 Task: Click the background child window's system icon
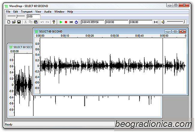tap(11, 47)
